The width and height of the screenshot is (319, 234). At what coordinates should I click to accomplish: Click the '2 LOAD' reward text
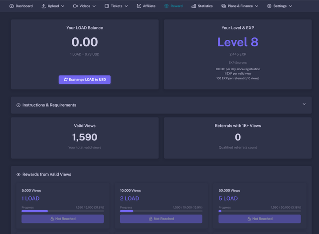[130, 199]
